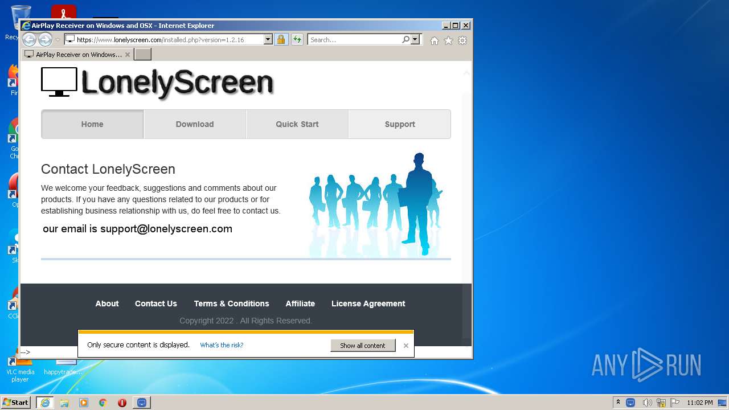The width and height of the screenshot is (729, 410).
Task: Click the magnifier search icon
Action: (406, 40)
